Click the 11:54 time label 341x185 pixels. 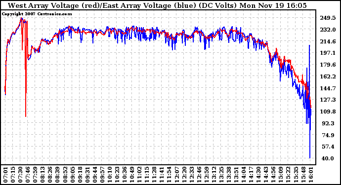[x=169, y=175]
